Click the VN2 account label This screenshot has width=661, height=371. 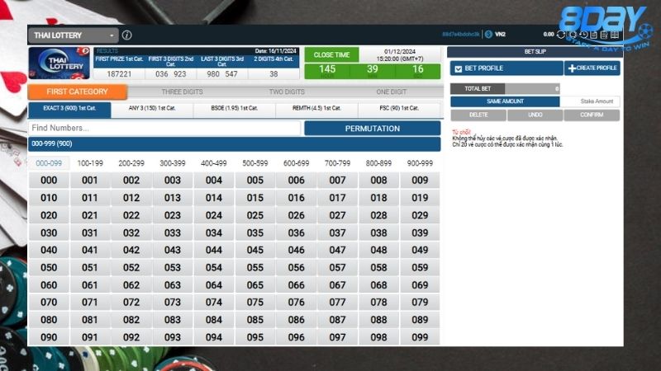coord(501,35)
